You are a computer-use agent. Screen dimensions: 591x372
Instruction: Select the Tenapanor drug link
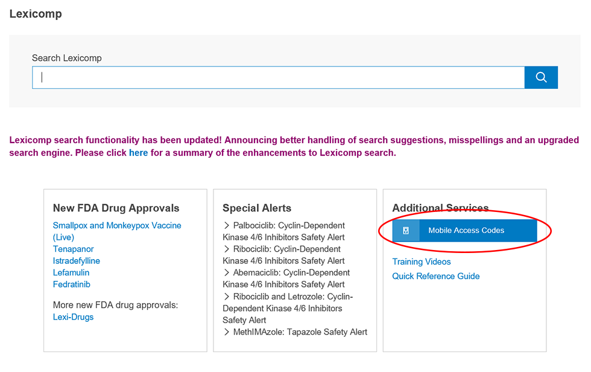pyautogui.click(x=73, y=249)
